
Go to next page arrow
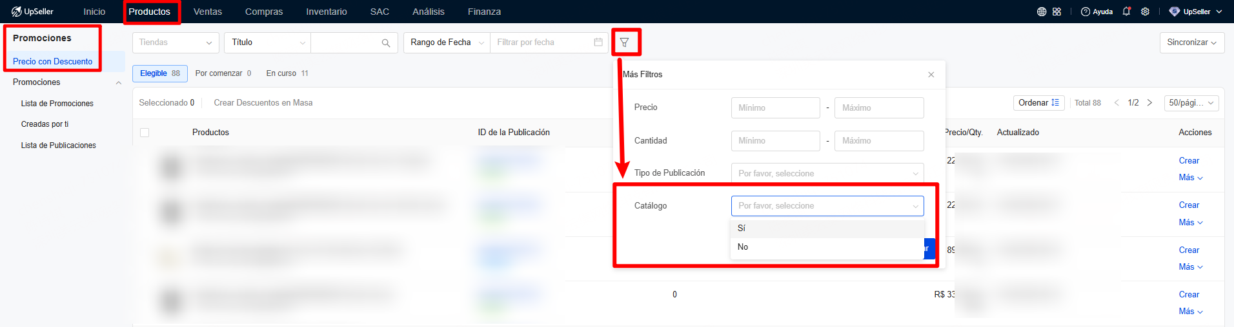click(1149, 103)
